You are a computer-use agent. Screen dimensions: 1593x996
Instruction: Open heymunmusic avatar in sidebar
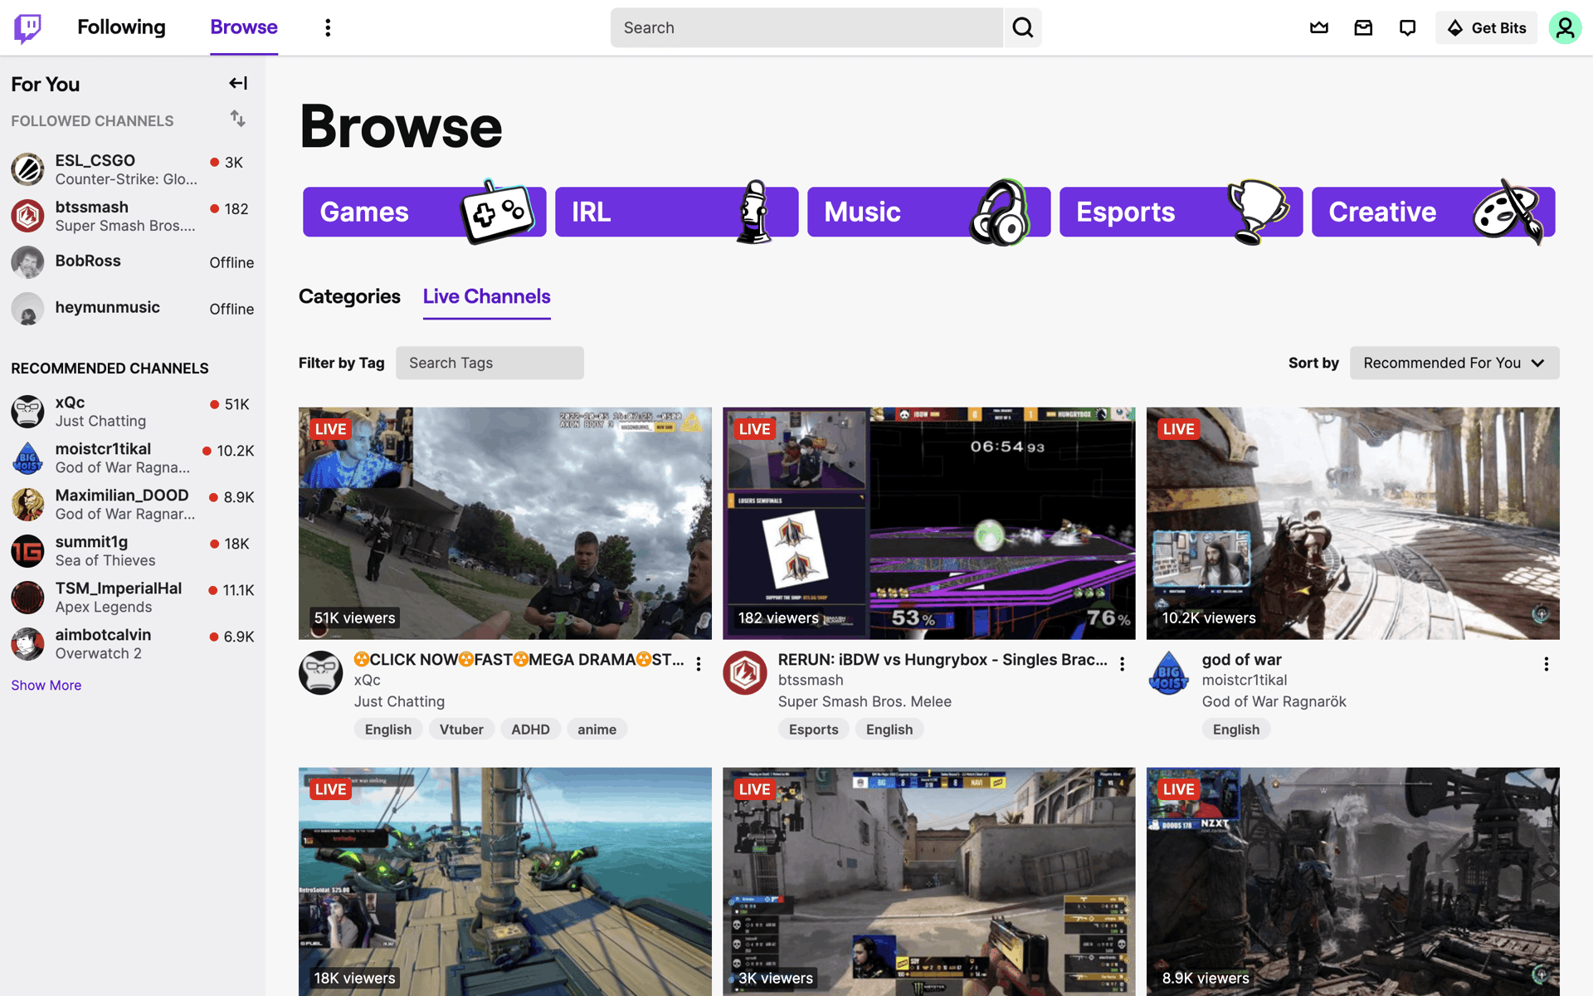click(x=27, y=309)
